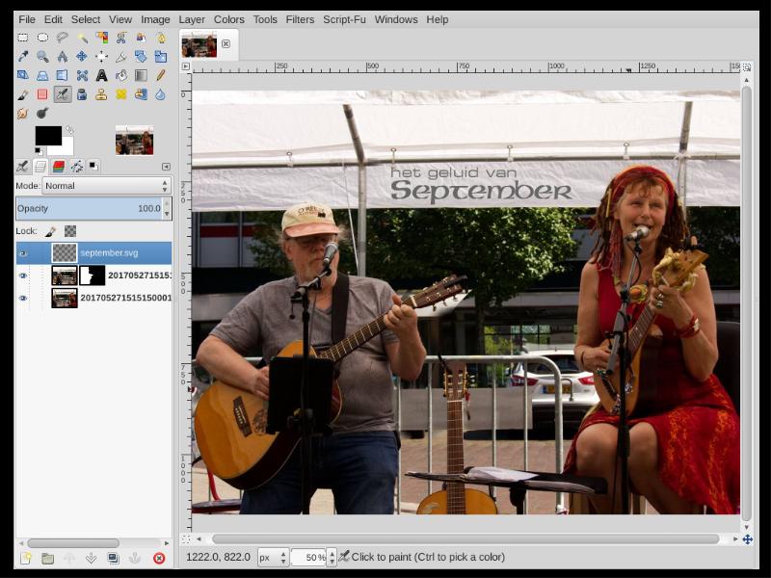
Task: Select the Bucket Fill tool
Action: coord(121,75)
